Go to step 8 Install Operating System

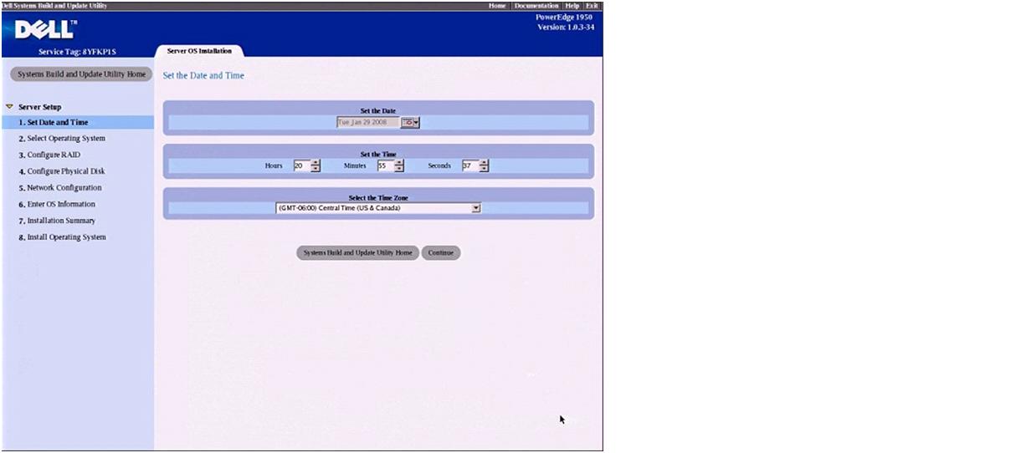coord(62,237)
